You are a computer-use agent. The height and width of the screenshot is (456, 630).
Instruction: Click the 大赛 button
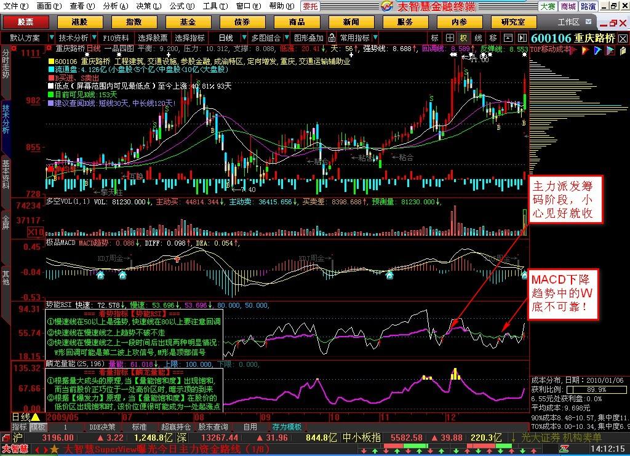pos(548,6)
